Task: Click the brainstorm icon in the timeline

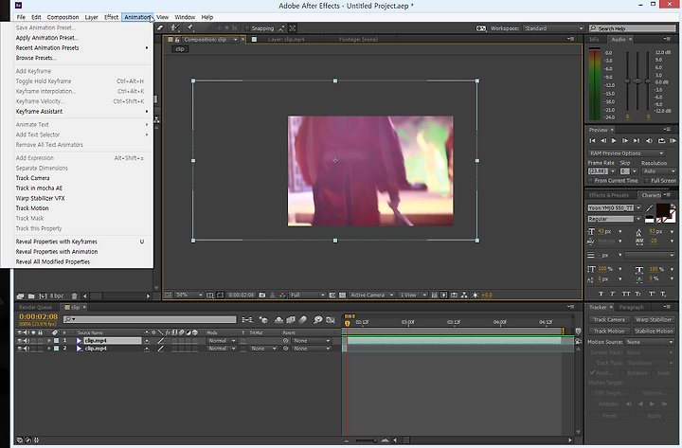Action: pyautogui.click(x=318, y=320)
